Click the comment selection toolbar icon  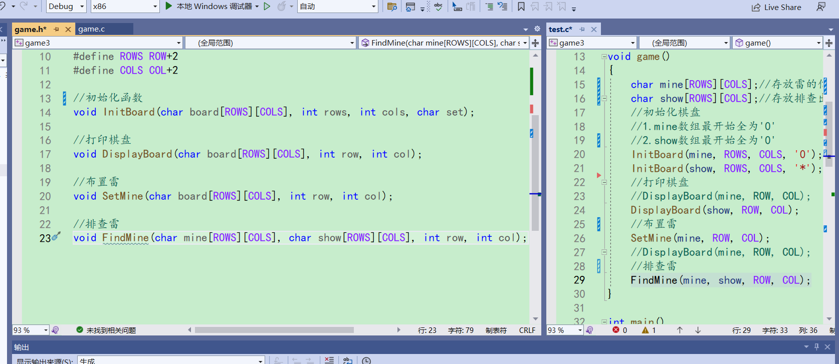click(x=489, y=7)
